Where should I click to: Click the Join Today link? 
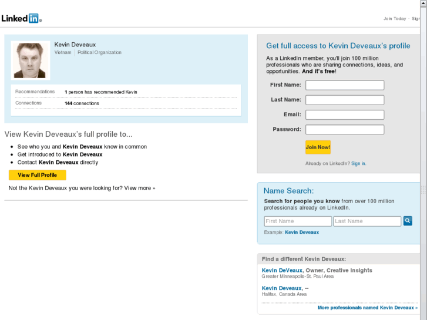pos(395,19)
